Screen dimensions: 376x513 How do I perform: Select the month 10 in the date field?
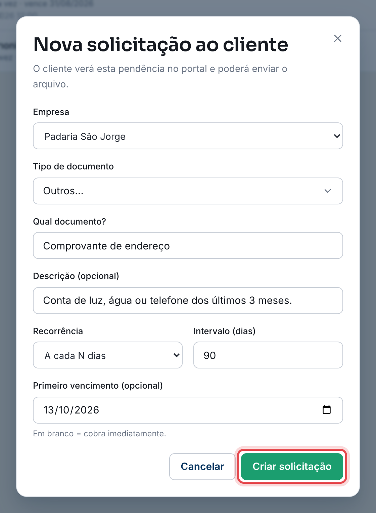(64, 410)
